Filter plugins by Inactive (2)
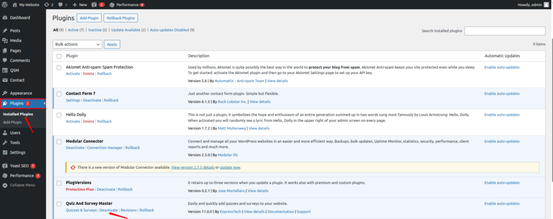 (x=98, y=30)
